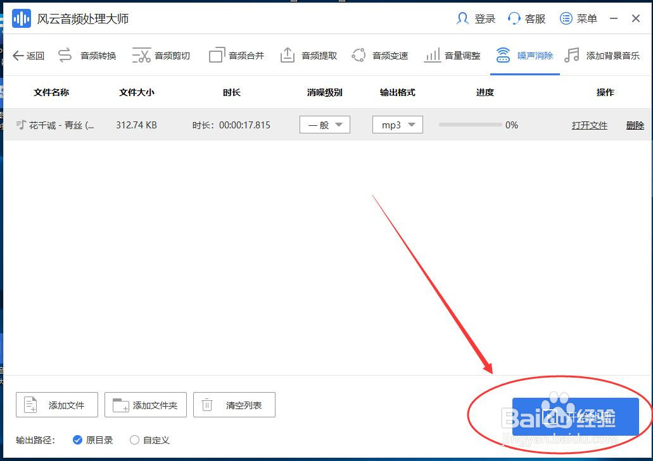
Task: Open the 菜单 menu at top right
Action: (578, 18)
